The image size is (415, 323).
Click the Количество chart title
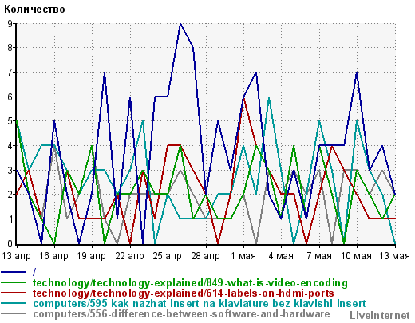(34, 10)
